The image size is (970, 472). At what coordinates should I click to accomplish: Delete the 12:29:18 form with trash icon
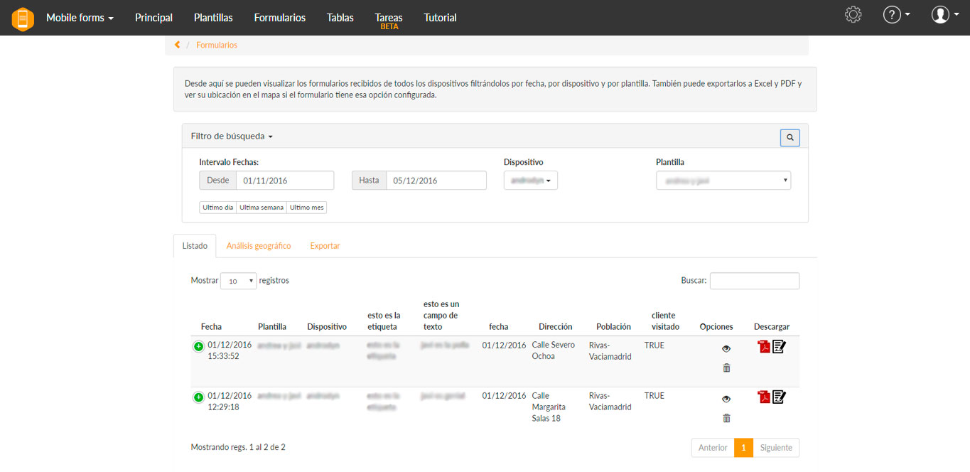tap(726, 418)
